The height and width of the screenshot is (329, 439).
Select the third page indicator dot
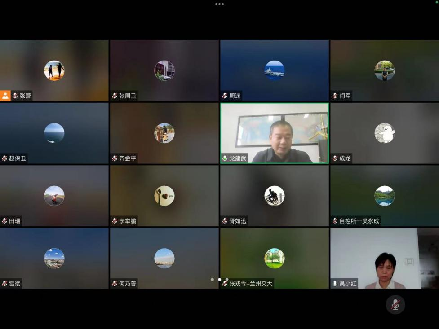[x=227, y=279]
